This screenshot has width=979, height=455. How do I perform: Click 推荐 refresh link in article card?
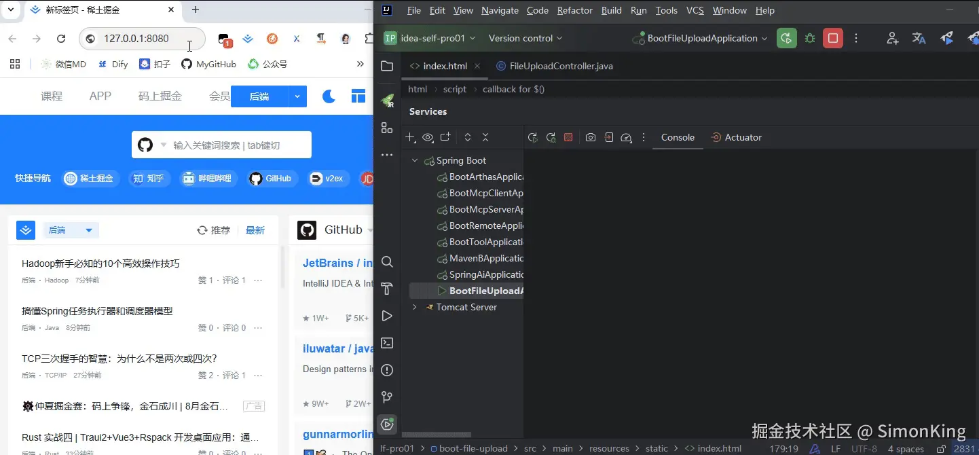pos(213,230)
